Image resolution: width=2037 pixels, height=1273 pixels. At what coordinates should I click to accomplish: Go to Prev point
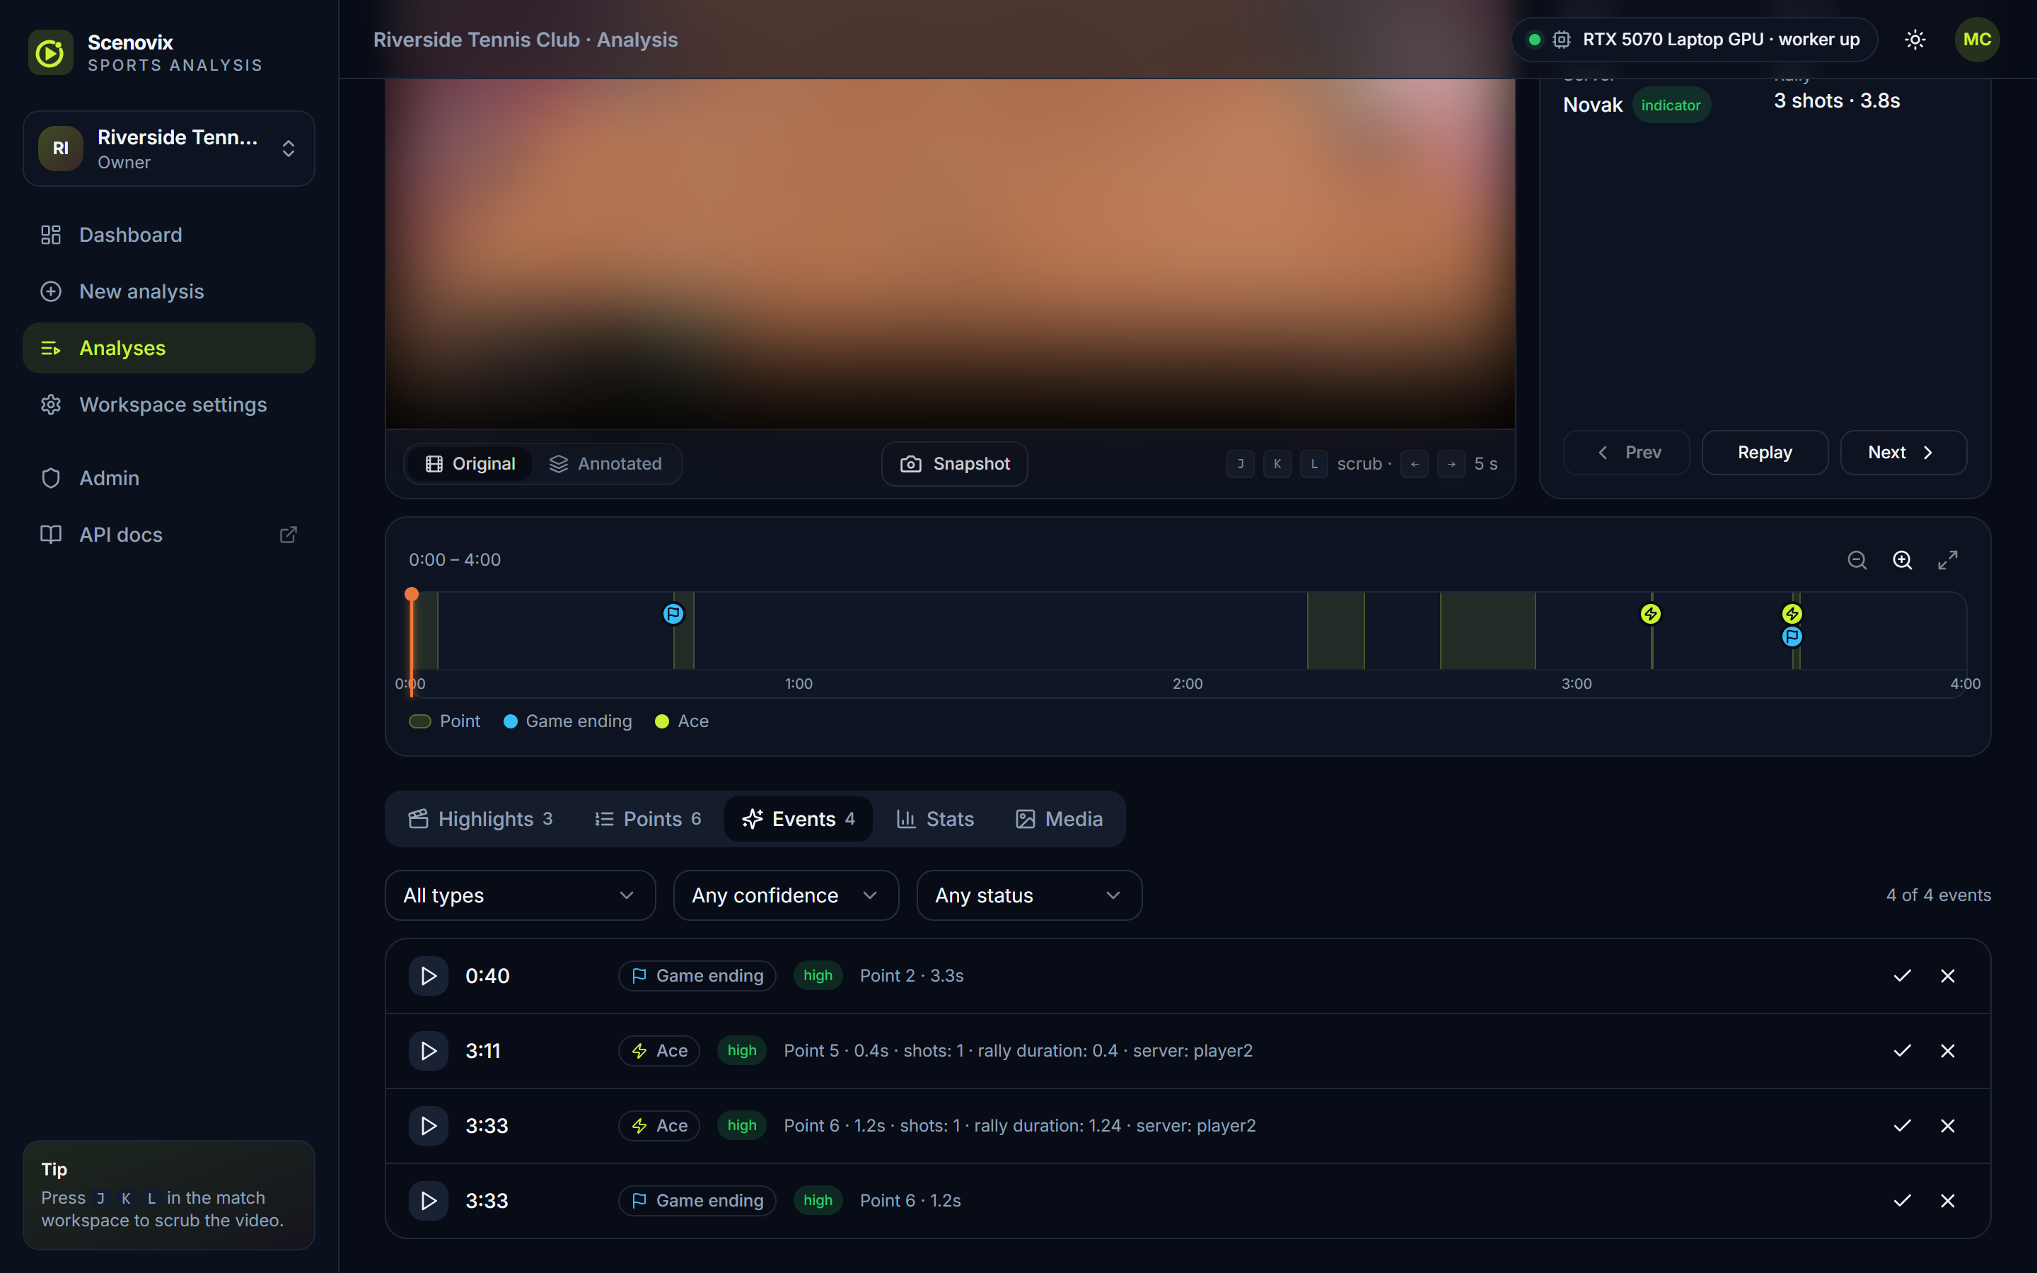[x=1626, y=453]
